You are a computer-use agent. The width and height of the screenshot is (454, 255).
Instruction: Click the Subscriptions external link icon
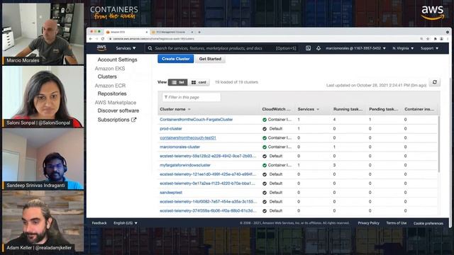point(133,120)
